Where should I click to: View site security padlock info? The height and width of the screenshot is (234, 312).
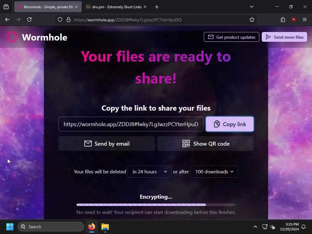coord(69,20)
